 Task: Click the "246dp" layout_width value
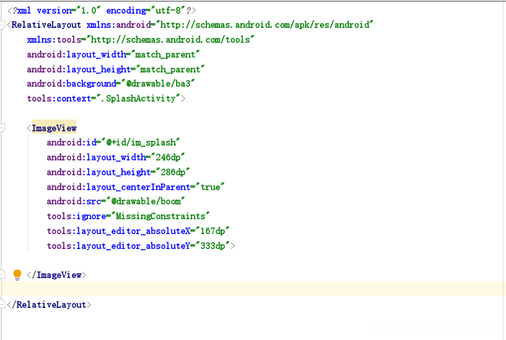[x=168, y=157]
